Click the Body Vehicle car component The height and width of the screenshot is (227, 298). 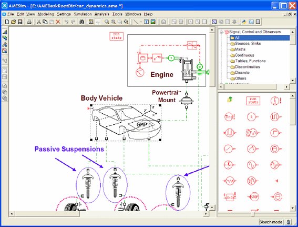pyautogui.click(x=126, y=122)
